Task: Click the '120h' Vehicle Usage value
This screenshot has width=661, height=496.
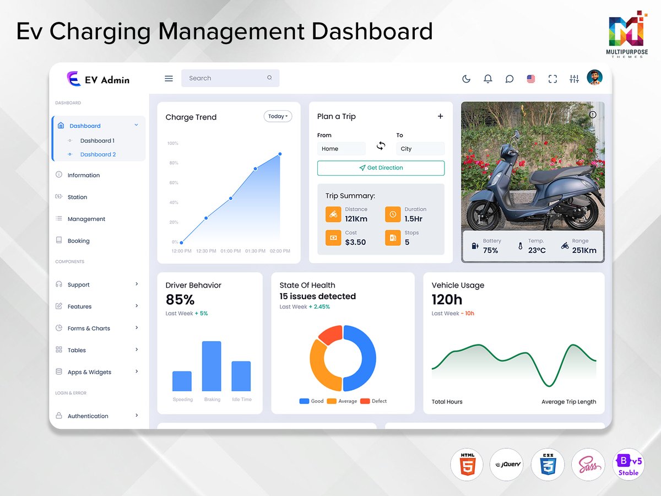Action: [447, 300]
